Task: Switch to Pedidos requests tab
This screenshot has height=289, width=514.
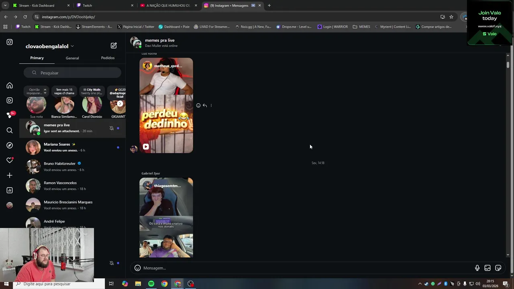Action: 108,58
